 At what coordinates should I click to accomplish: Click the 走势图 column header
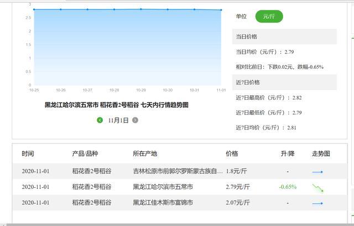coord(320,153)
